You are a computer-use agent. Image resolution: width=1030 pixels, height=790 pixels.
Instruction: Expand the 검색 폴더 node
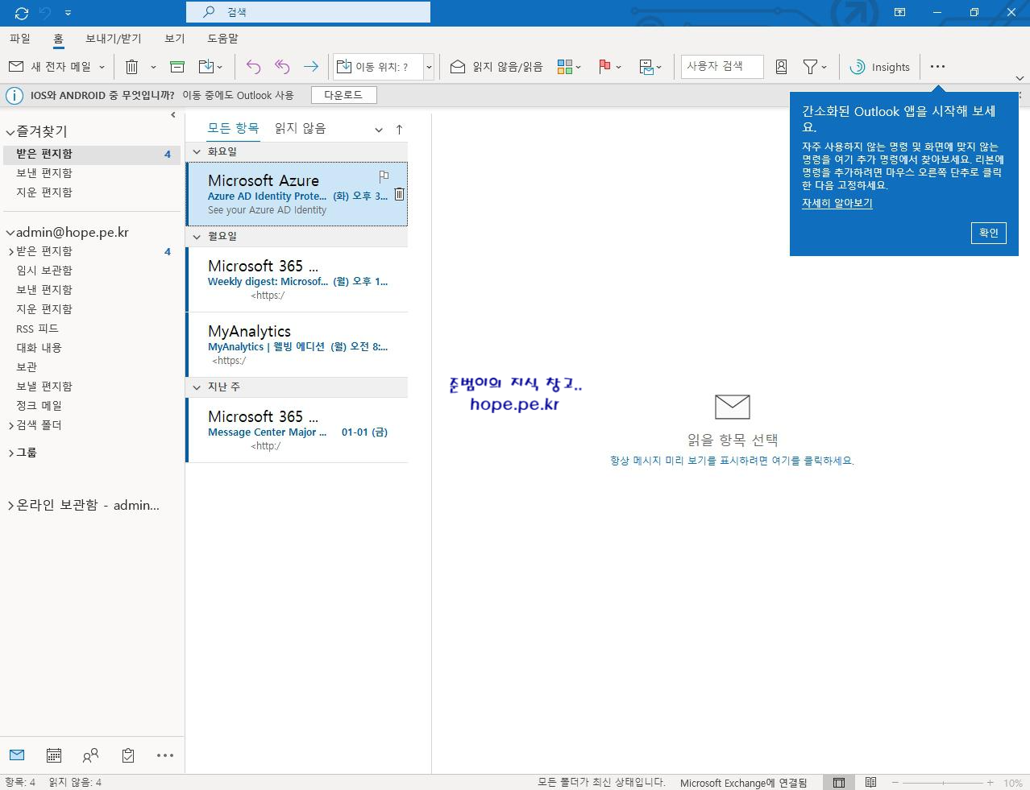click(x=10, y=425)
